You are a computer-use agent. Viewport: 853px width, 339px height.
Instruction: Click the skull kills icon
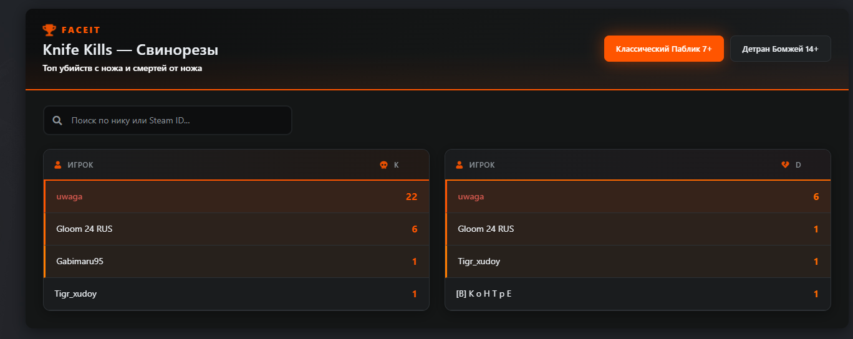[384, 165]
